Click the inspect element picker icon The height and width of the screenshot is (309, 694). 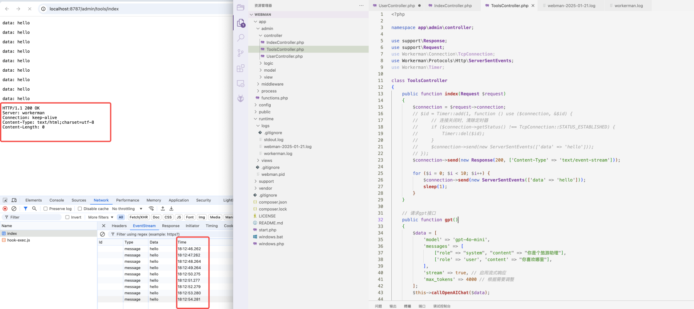coord(5,200)
